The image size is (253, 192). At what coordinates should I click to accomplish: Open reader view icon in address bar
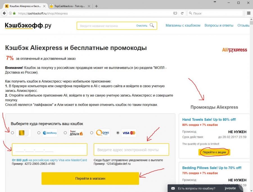[175, 13]
